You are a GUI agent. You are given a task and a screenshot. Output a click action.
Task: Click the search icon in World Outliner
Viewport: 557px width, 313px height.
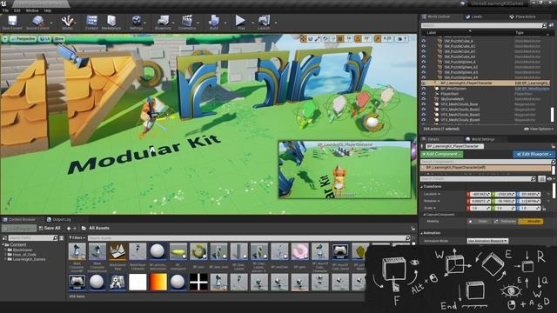point(544,25)
